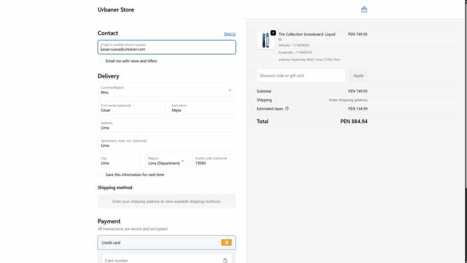
Task: Open the Region Lima (Department) dropdown
Action: pyautogui.click(x=166, y=161)
